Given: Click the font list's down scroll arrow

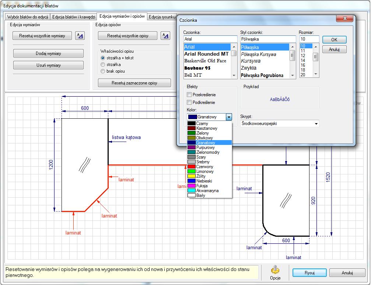Looking at the screenshot, I should point(234,75).
